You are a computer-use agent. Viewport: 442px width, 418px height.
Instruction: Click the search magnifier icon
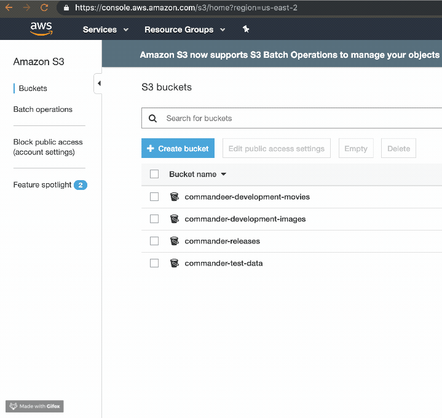pyautogui.click(x=152, y=119)
